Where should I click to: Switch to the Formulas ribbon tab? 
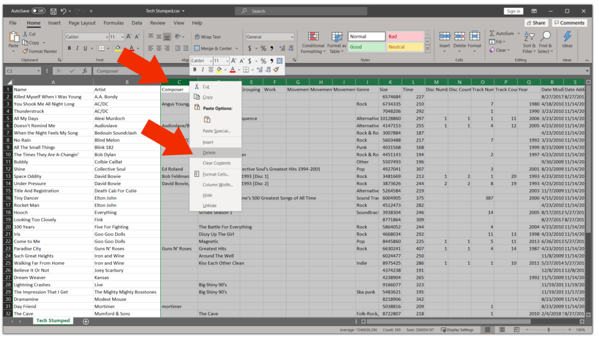113,23
